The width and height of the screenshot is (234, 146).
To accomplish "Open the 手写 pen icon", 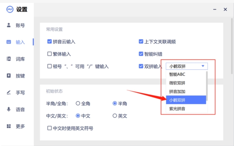I will coord(9,92).
